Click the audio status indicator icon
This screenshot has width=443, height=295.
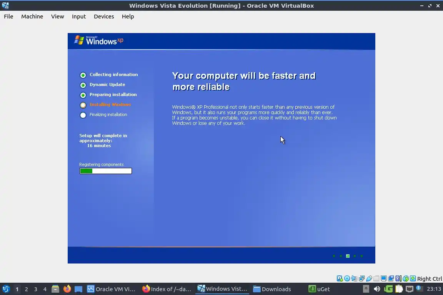[x=354, y=278]
